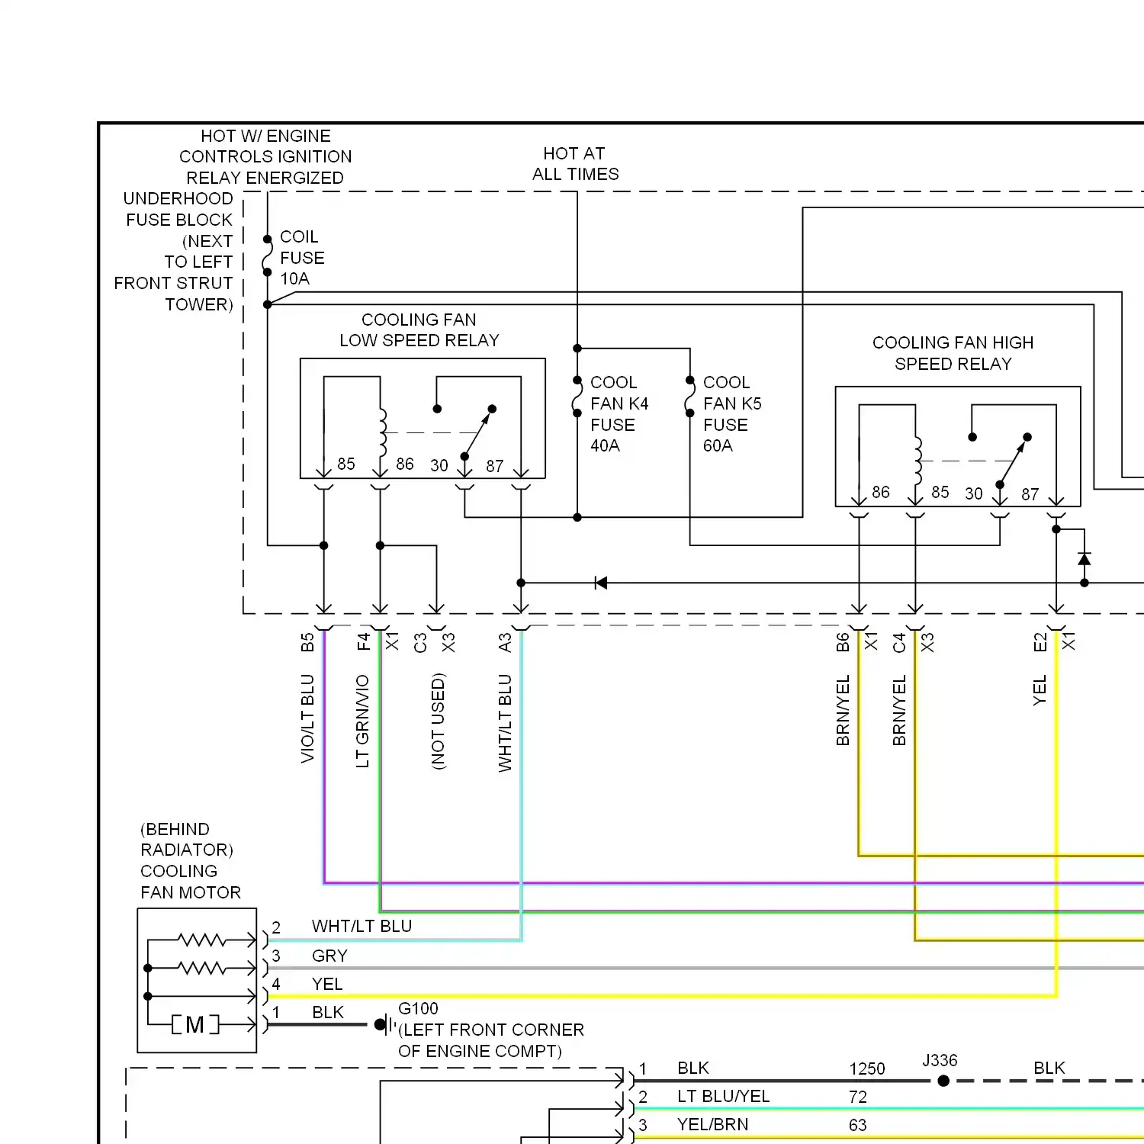The height and width of the screenshot is (1144, 1144).
Task: Click the "GRY" wire label at pin 3
Action: point(329,956)
